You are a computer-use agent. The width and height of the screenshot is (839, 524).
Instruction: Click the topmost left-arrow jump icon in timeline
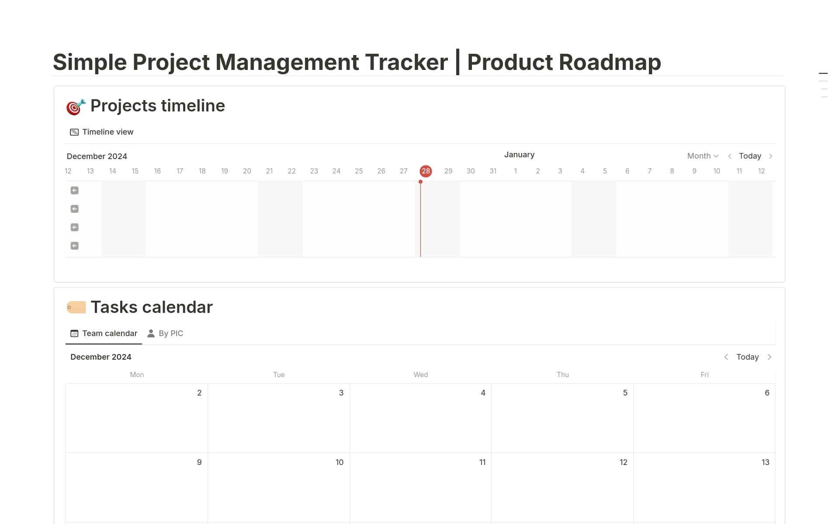[74, 190]
